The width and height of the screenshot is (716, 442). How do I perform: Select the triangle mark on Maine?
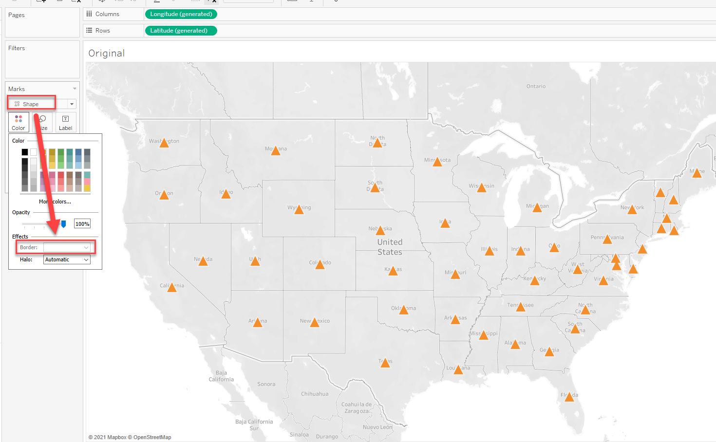click(697, 173)
